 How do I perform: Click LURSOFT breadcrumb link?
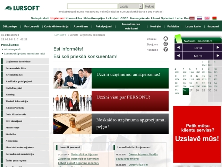point(60,35)
